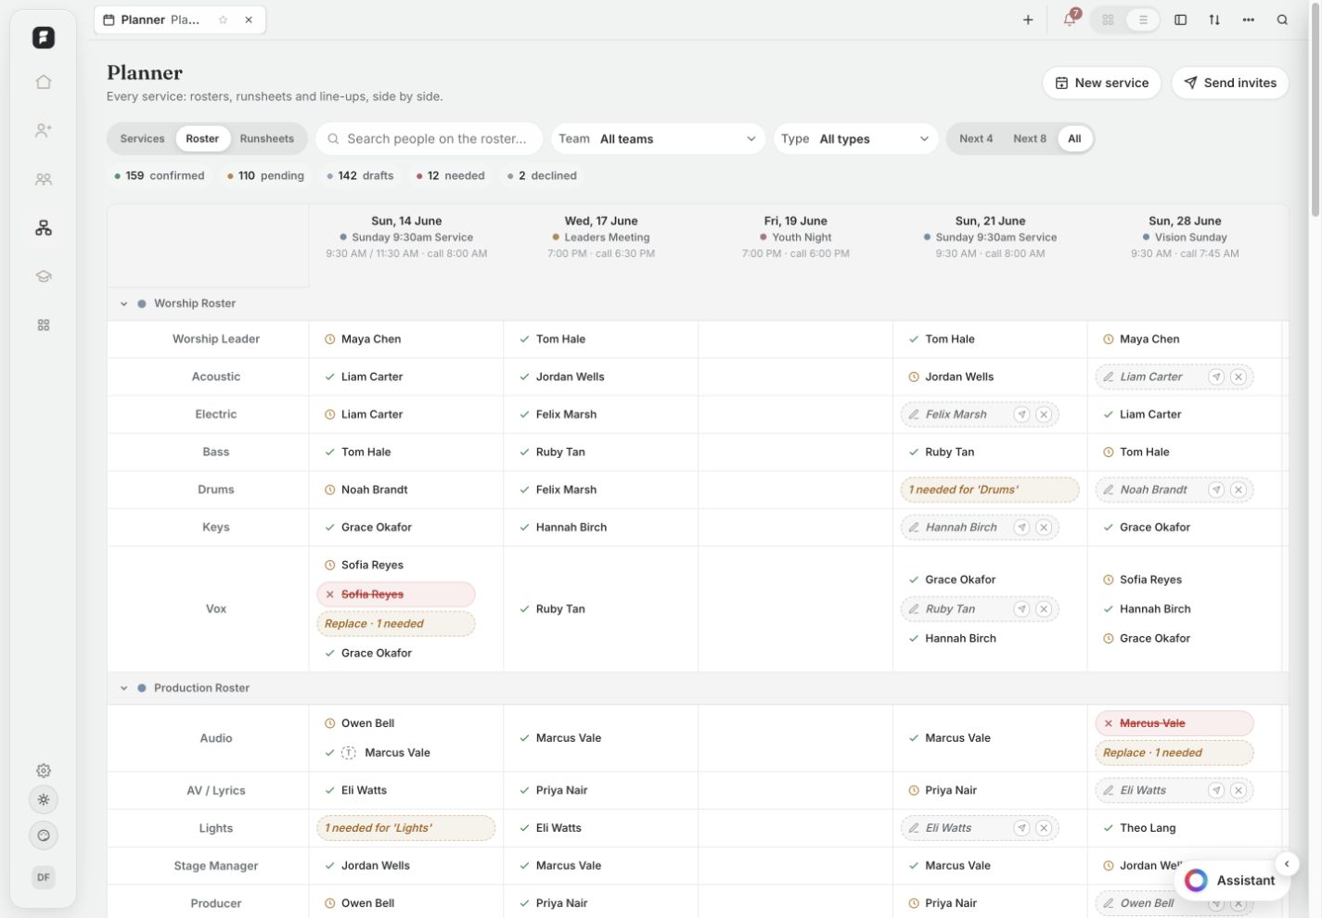The width and height of the screenshot is (1322, 918).
Task: Remove Liam Carter draft on 28 June
Action: click(1239, 377)
